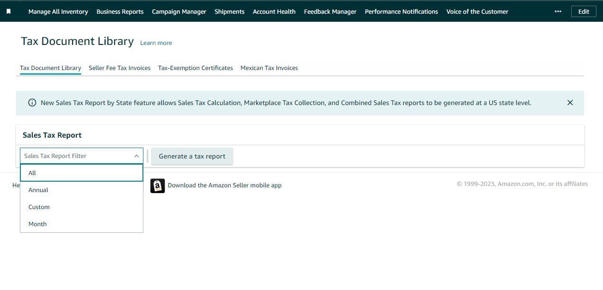The width and height of the screenshot is (603, 290).
Task: Click "Generate a tax report"
Action: pos(192,156)
